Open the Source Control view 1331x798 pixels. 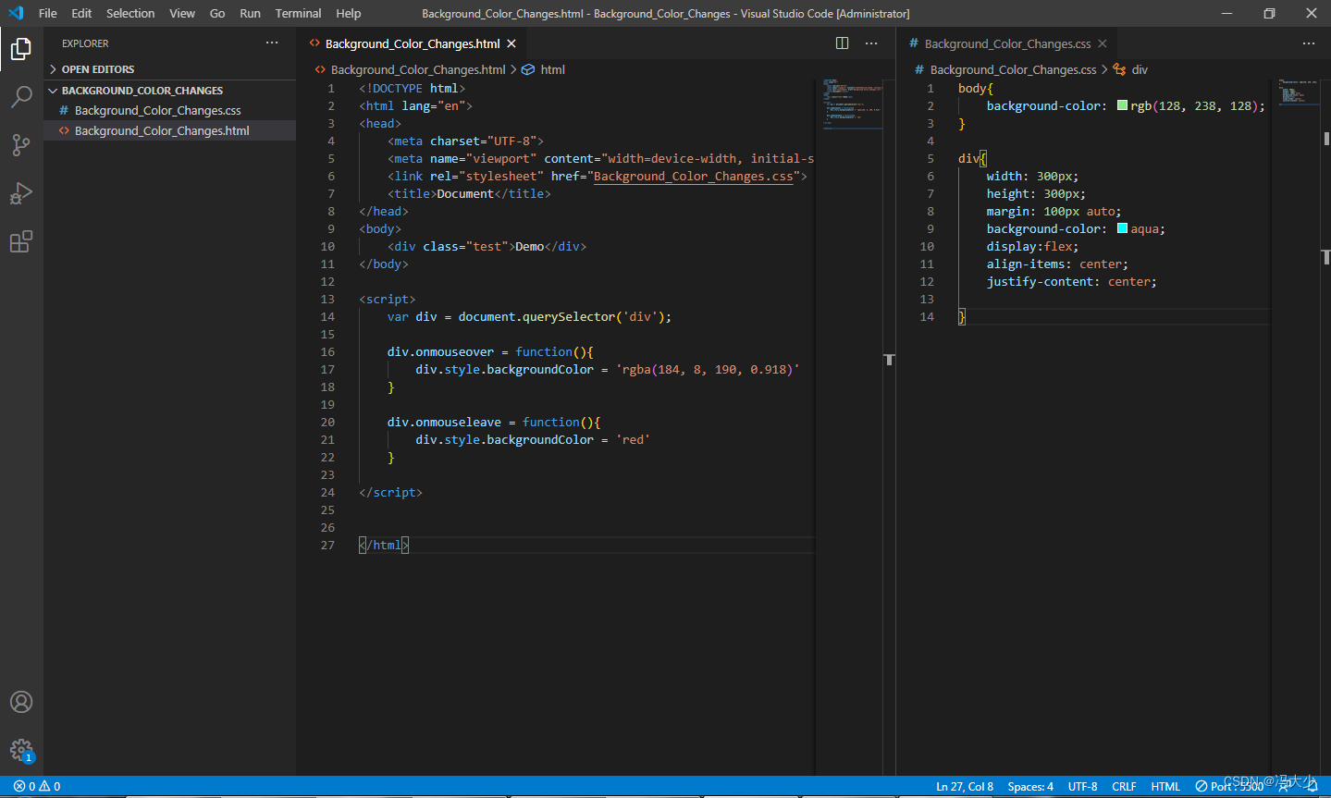[20, 144]
